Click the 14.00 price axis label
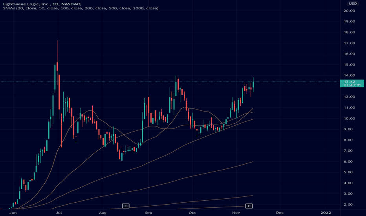Screen dimensions: 366x216 pos(350,75)
